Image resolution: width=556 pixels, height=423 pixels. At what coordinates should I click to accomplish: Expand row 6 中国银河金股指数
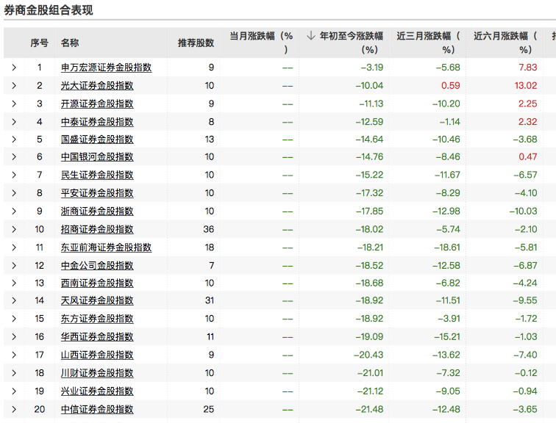(14, 157)
